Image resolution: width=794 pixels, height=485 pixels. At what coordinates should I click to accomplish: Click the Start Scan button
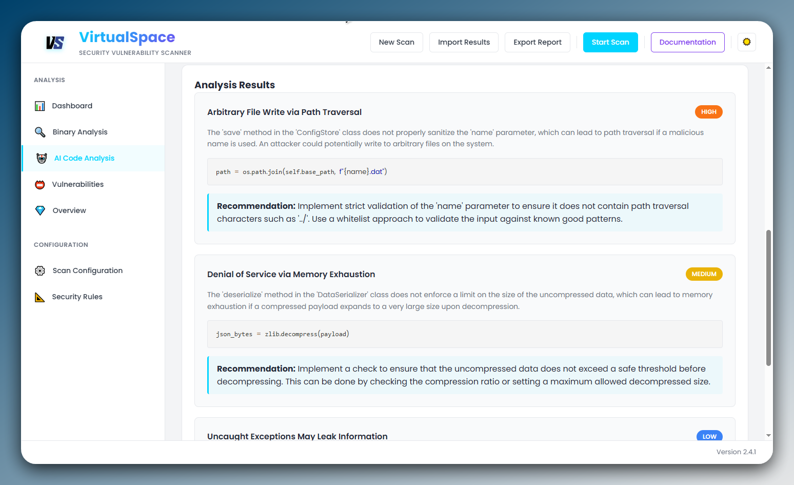[610, 42]
